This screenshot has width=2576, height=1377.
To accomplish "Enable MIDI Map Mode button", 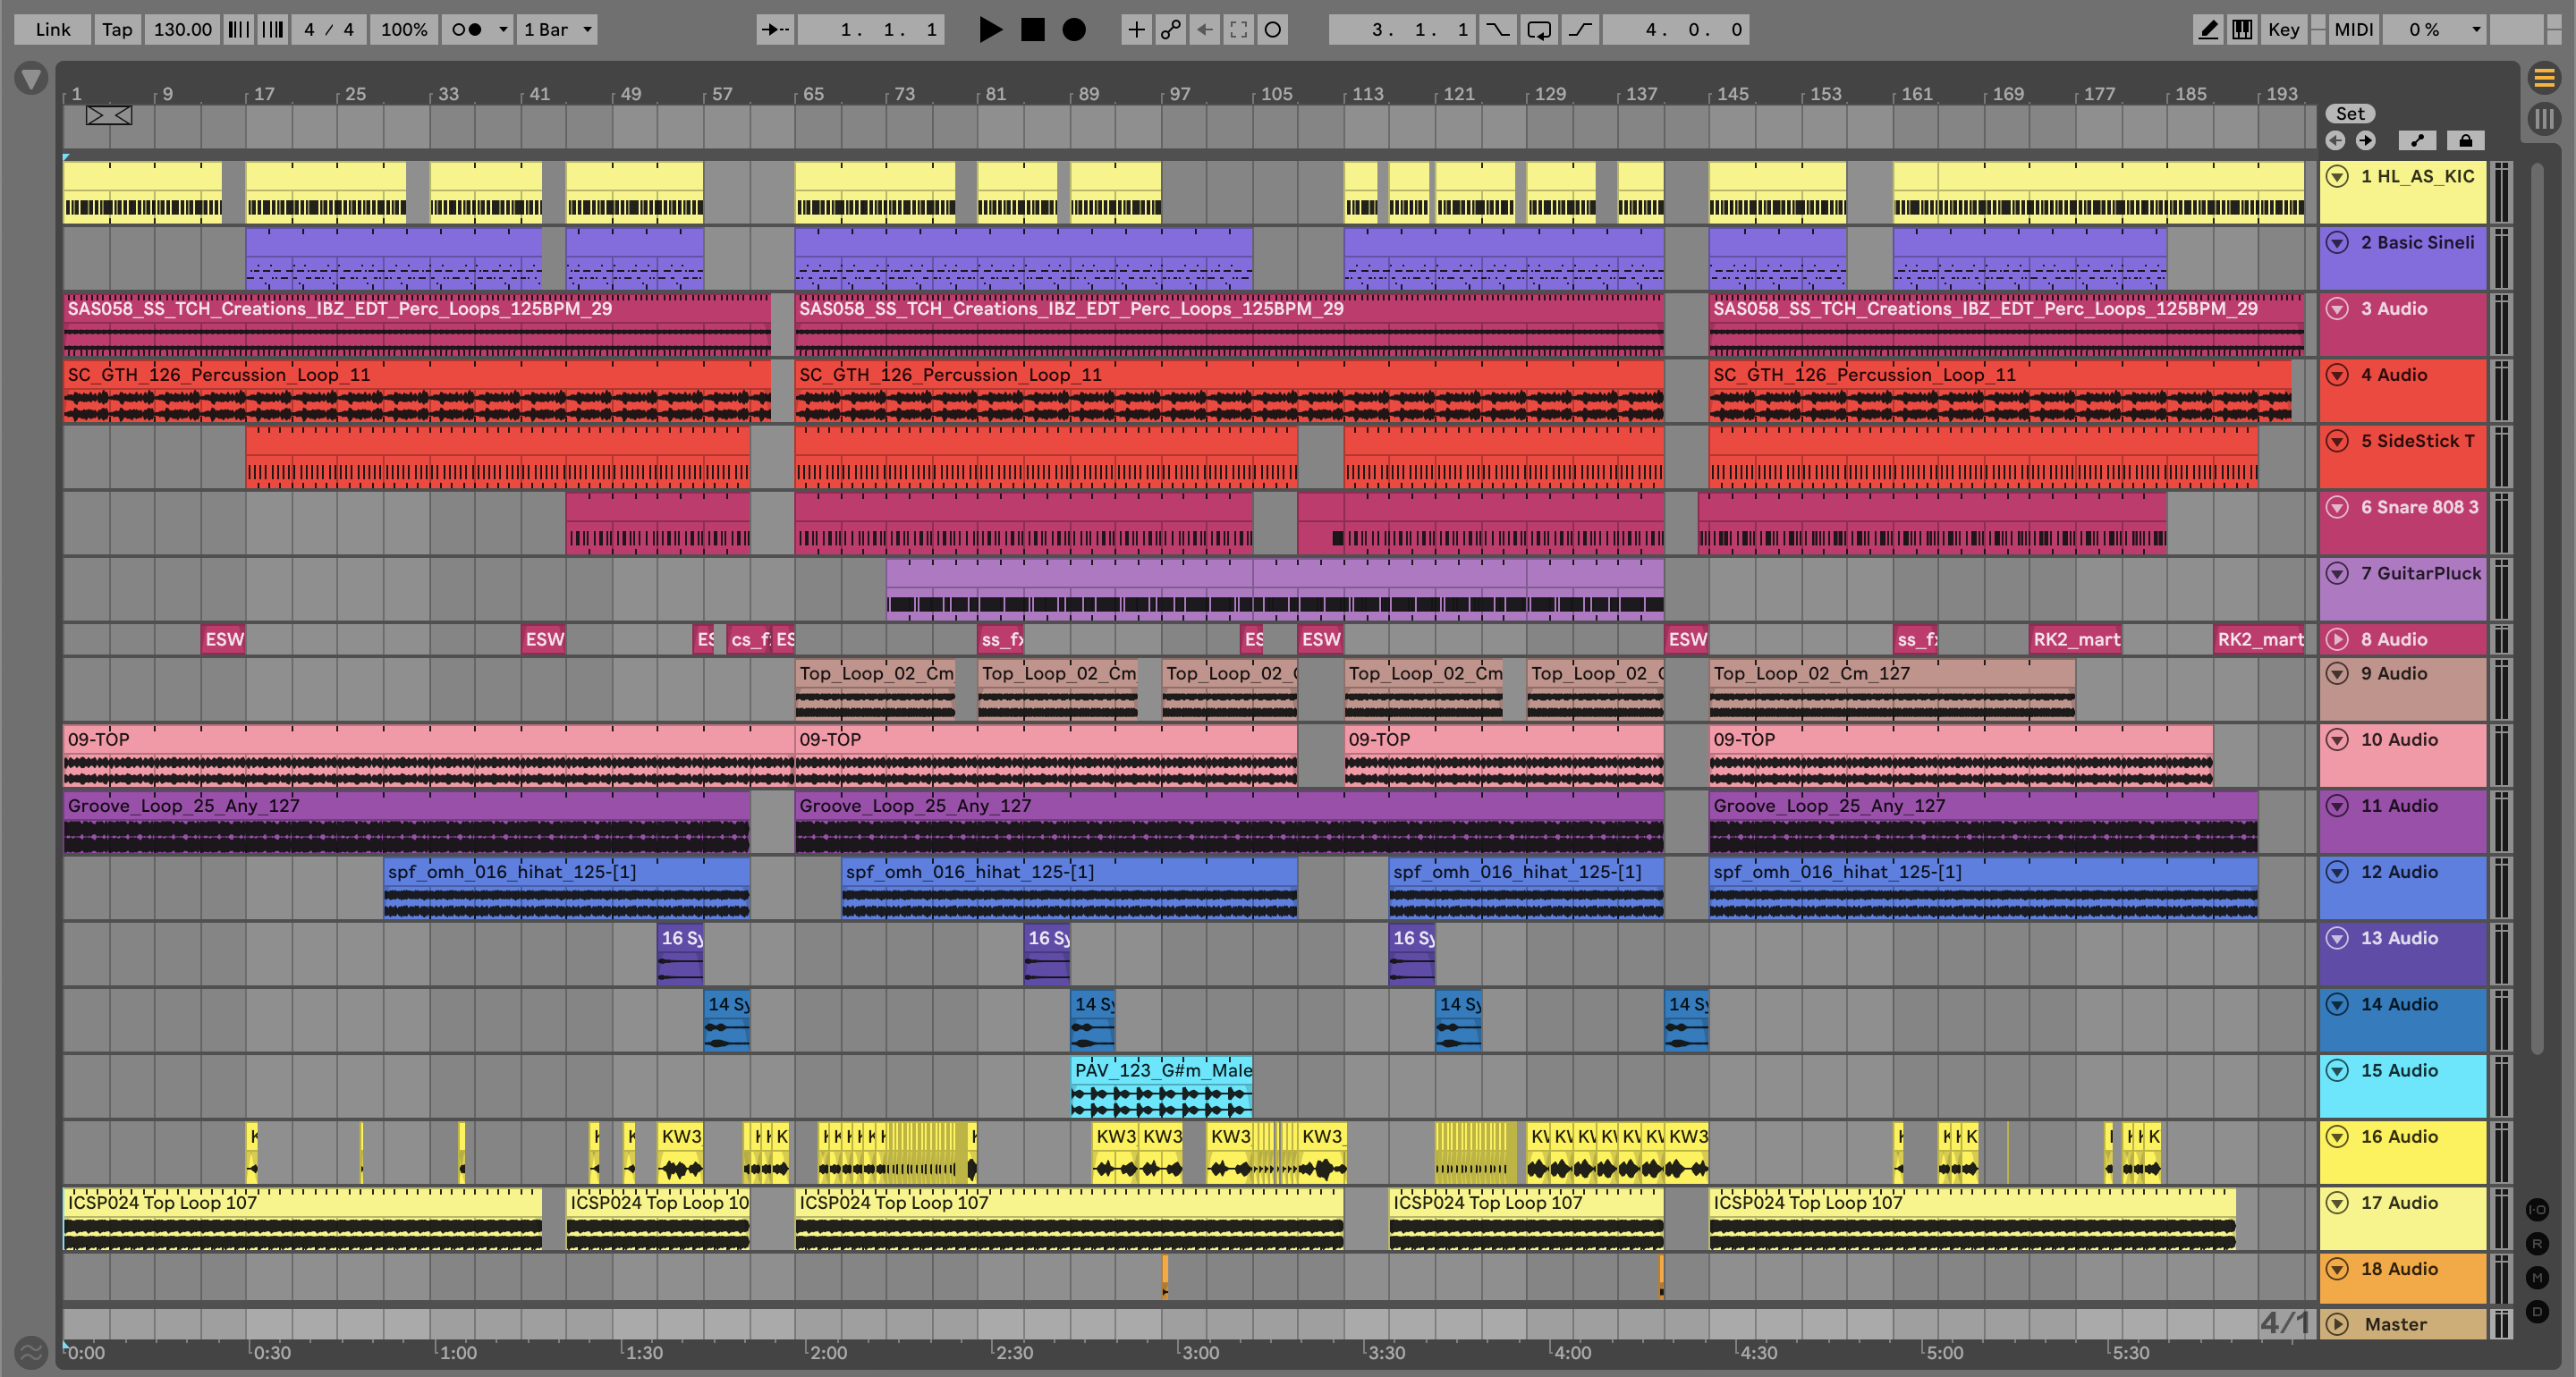I will [x=2354, y=30].
